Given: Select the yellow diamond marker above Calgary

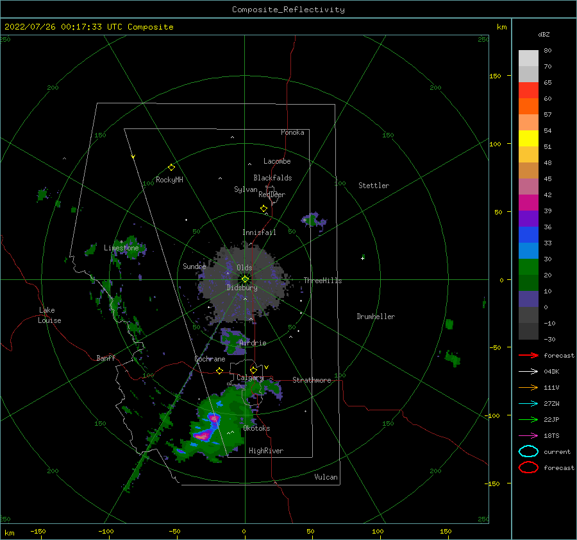Looking at the screenshot, I should click(253, 370).
